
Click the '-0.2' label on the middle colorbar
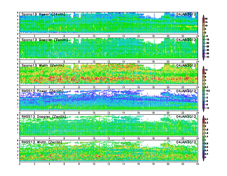click(x=207, y=91)
